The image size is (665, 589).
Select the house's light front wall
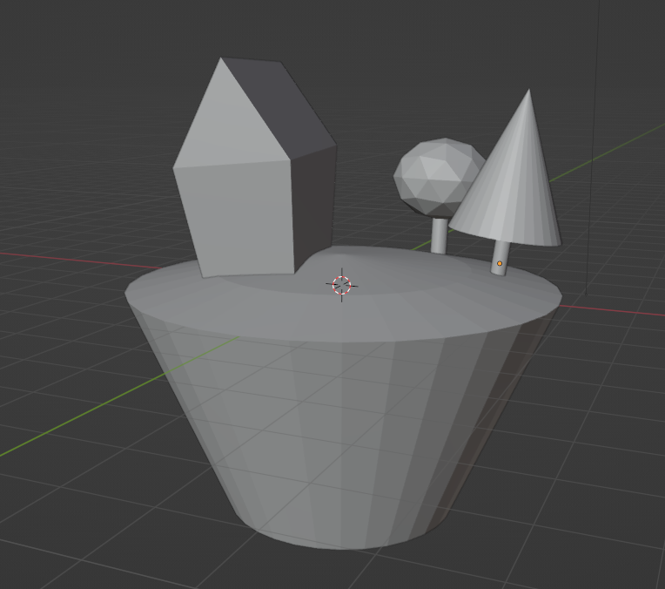(237, 218)
